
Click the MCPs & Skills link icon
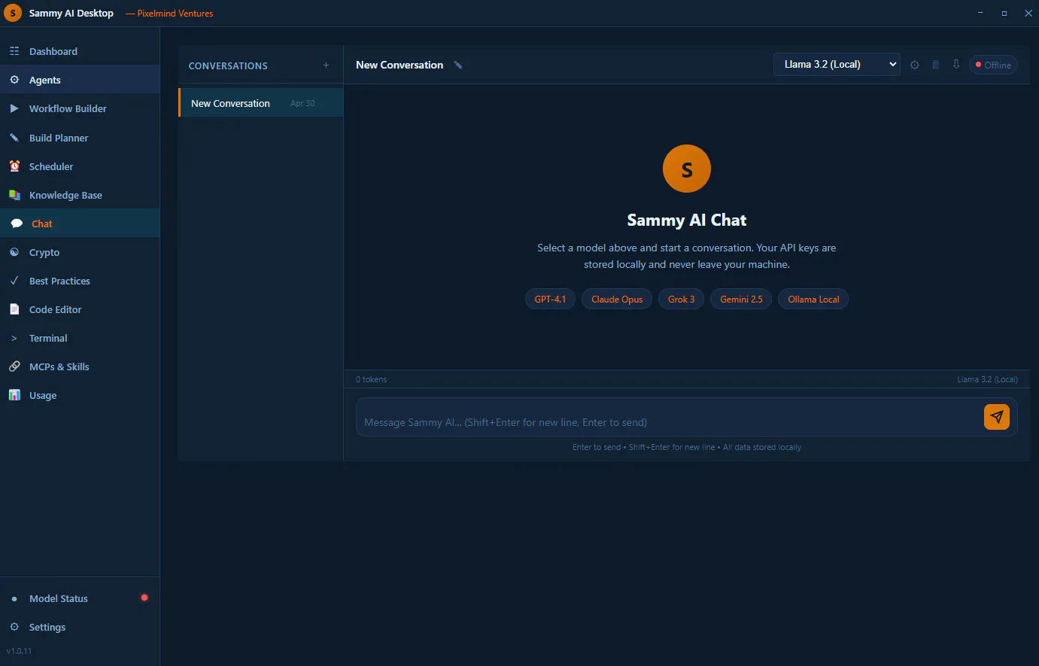[x=14, y=366]
